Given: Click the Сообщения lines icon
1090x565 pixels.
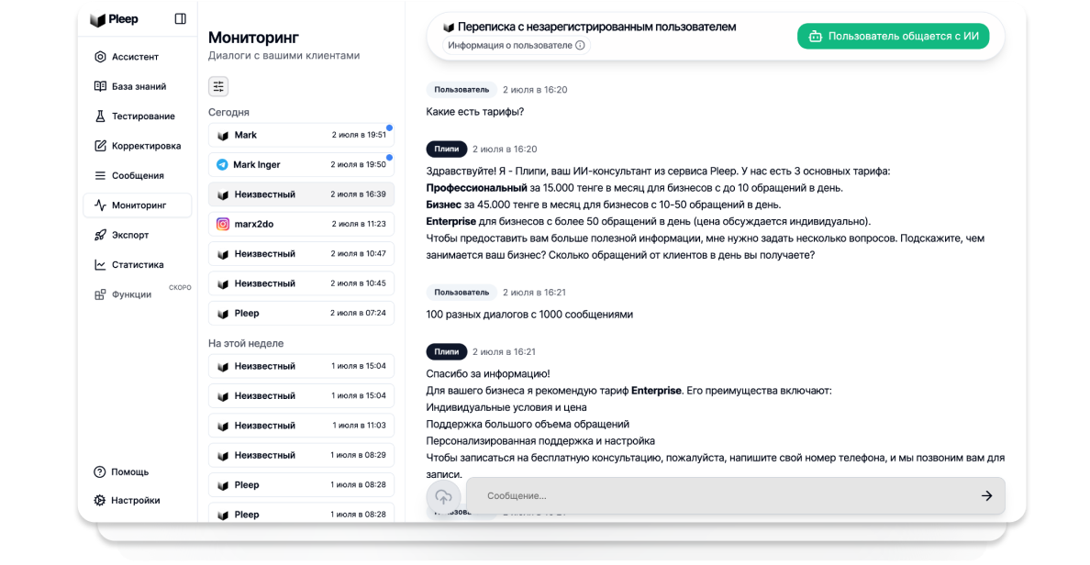Looking at the screenshot, I should tap(100, 176).
